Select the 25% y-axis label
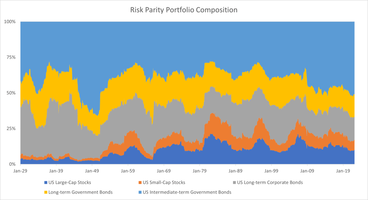Image resolution: width=368 pixels, height=200 pixels. 11,129
